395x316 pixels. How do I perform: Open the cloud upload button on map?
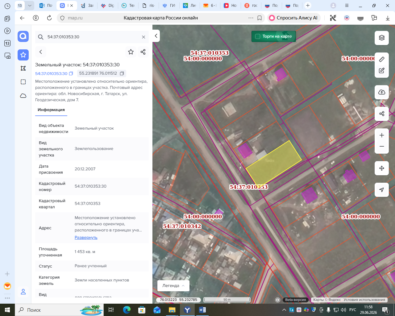[382, 92]
